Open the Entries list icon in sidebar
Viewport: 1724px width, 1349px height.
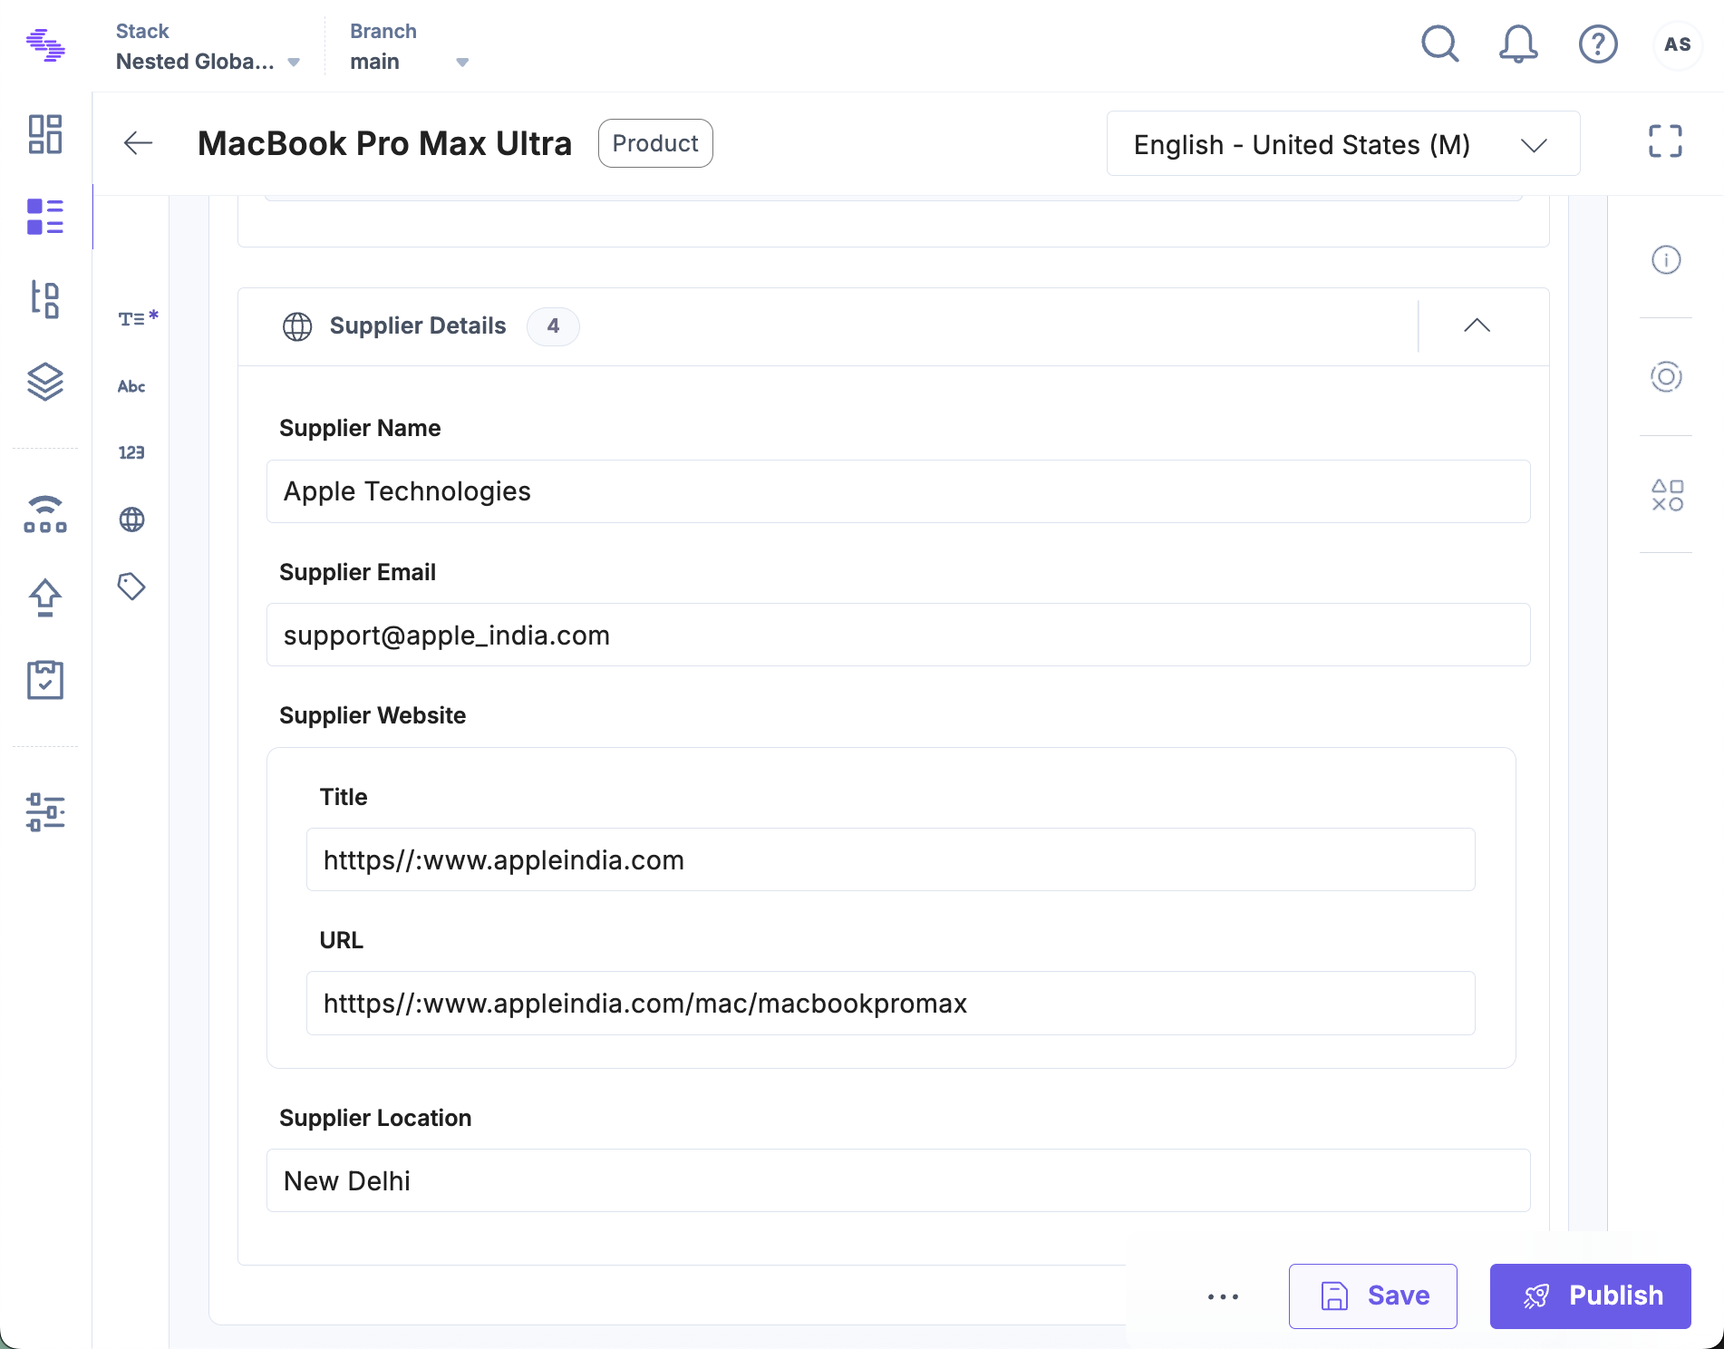tap(45, 217)
